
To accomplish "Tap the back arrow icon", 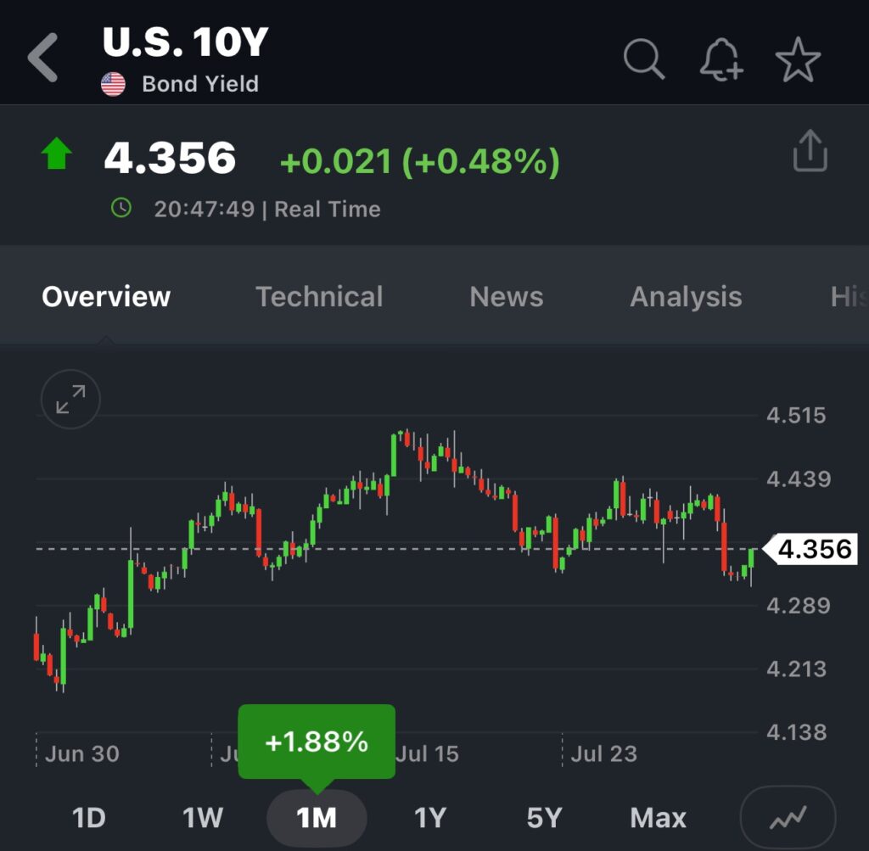I will point(42,58).
